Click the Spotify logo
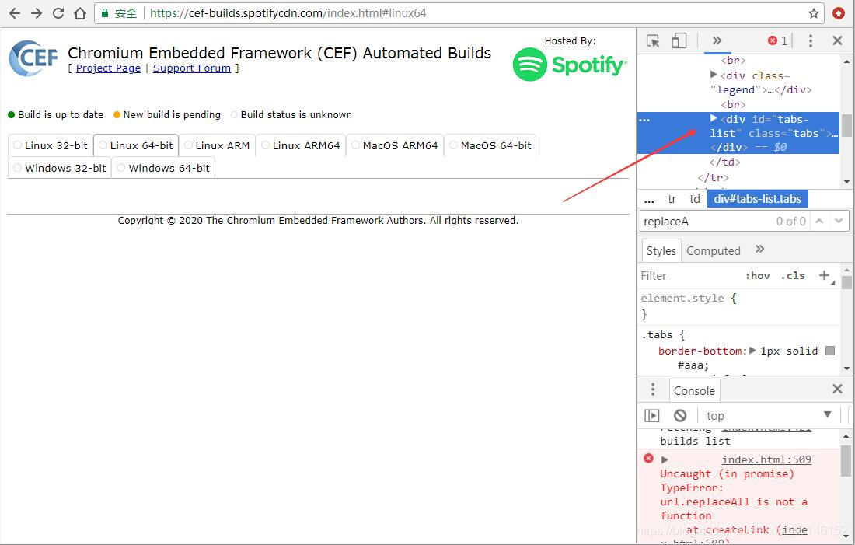855x545 pixels. pos(570,65)
